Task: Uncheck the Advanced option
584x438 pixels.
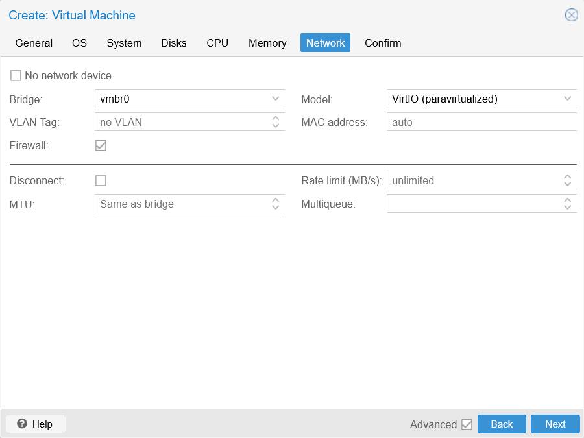Action: (x=468, y=424)
